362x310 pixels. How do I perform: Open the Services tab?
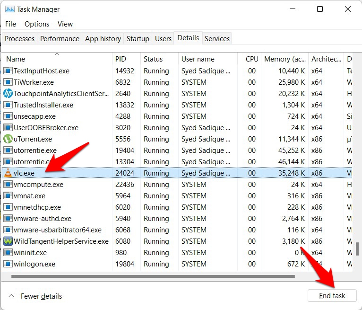217,39
